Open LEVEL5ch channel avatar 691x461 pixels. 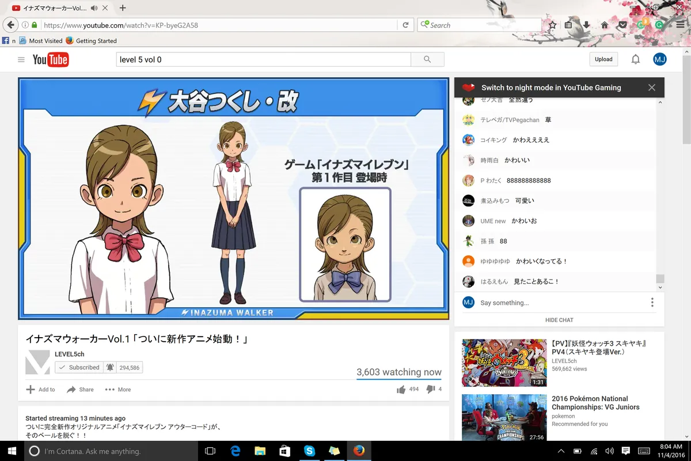pos(37,362)
